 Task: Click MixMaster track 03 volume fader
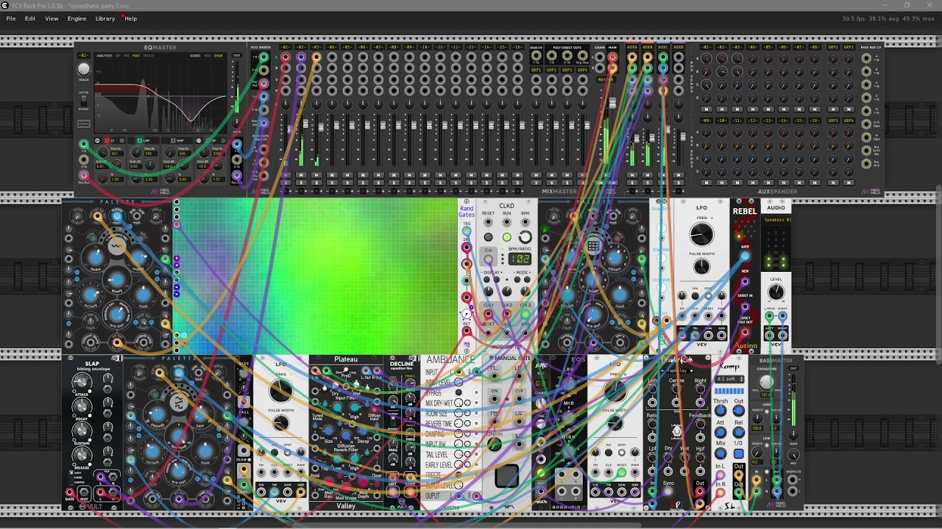click(321, 126)
